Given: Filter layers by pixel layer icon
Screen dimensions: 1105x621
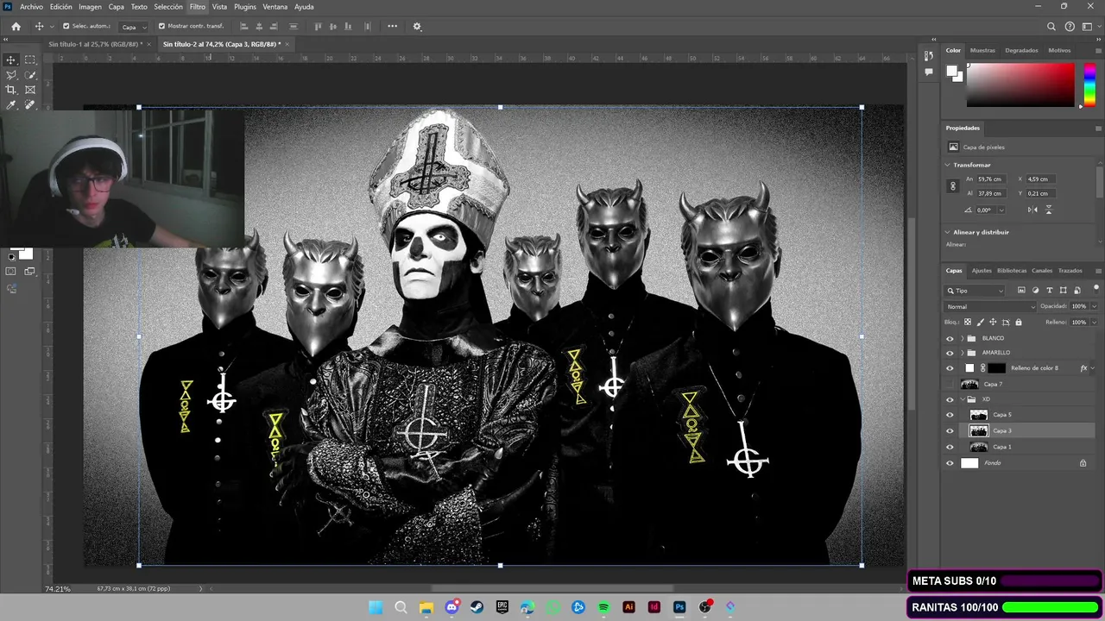Looking at the screenshot, I should tap(1021, 291).
